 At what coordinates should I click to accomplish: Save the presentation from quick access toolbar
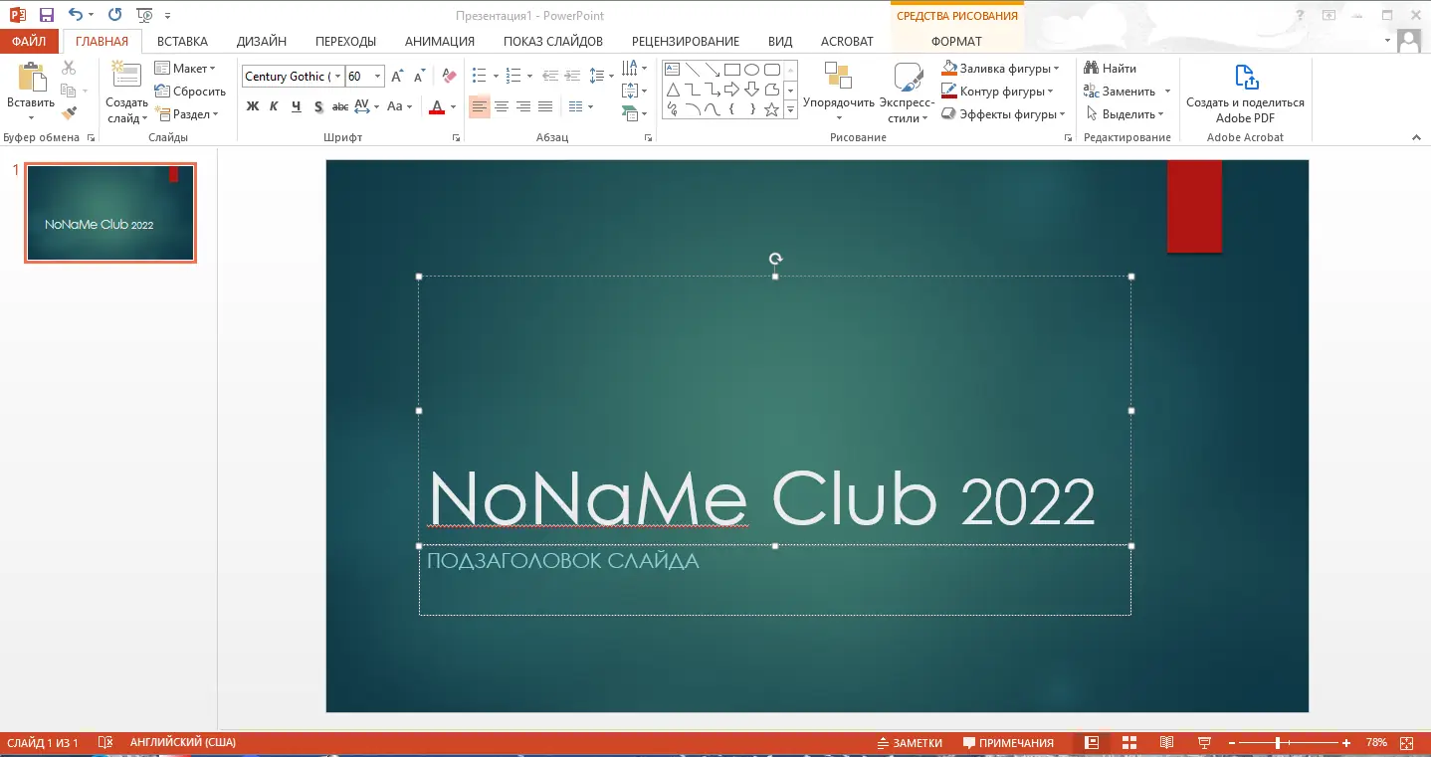(46, 15)
